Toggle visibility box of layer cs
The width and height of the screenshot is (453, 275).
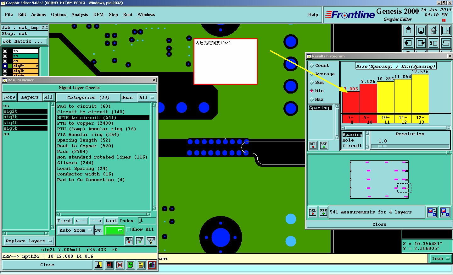[5, 61]
